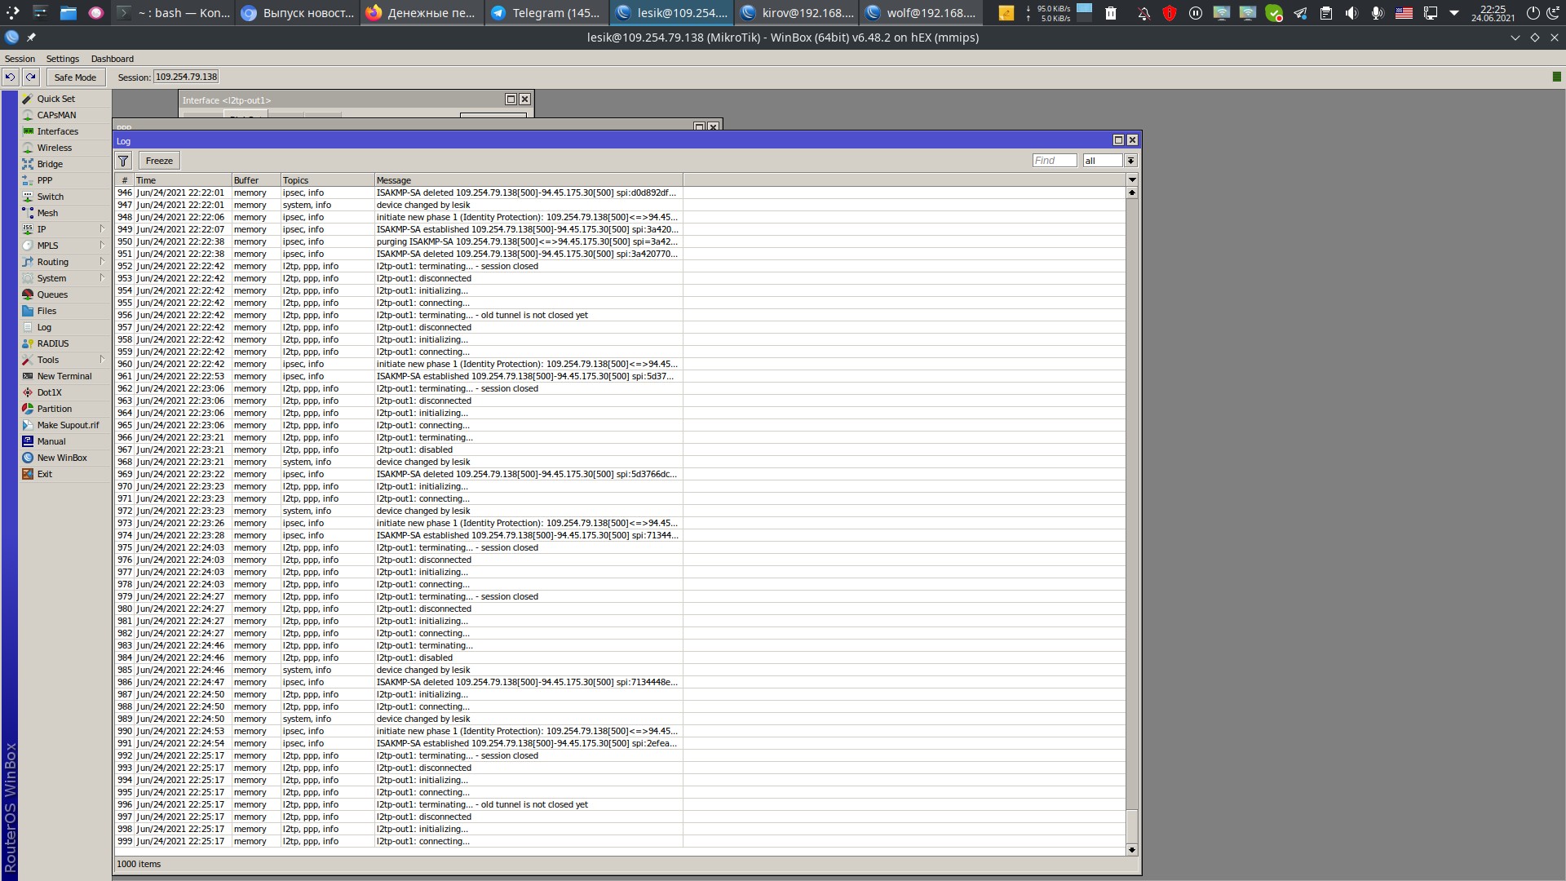This screenshot has width=1566, height=881.
Task: Open Log column chooser dropdown arrow
Action: click(1132, 179)
